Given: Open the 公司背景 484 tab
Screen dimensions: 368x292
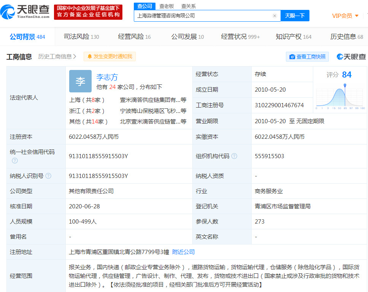Looking at the screenshot, I should point(27,36).
